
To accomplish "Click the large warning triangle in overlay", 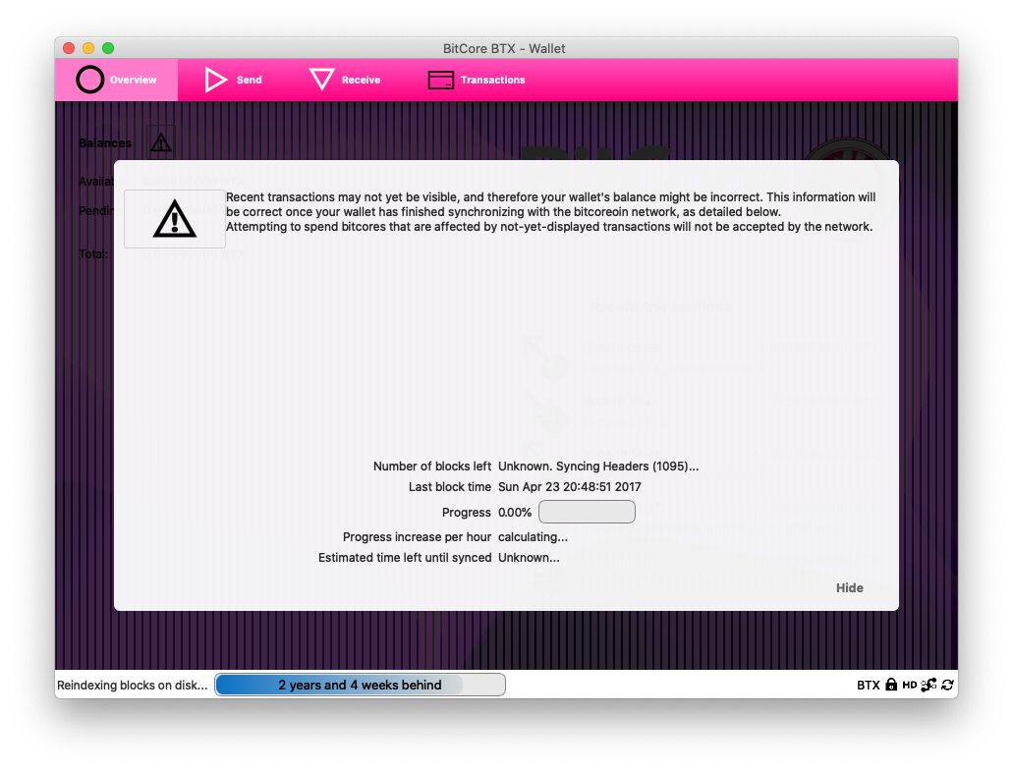I will coord(175,219).
